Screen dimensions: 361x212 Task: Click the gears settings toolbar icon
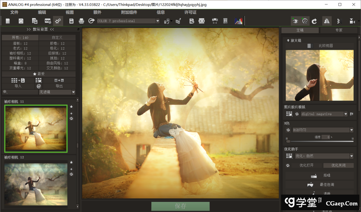[x=58, y=21]
